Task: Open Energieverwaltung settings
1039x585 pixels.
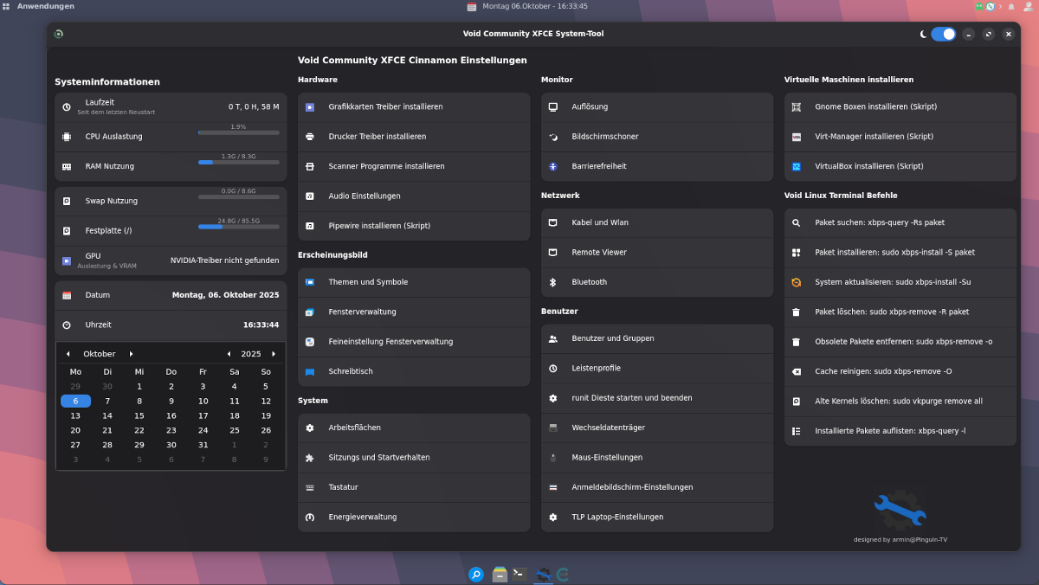Action: tap(362, 517)
